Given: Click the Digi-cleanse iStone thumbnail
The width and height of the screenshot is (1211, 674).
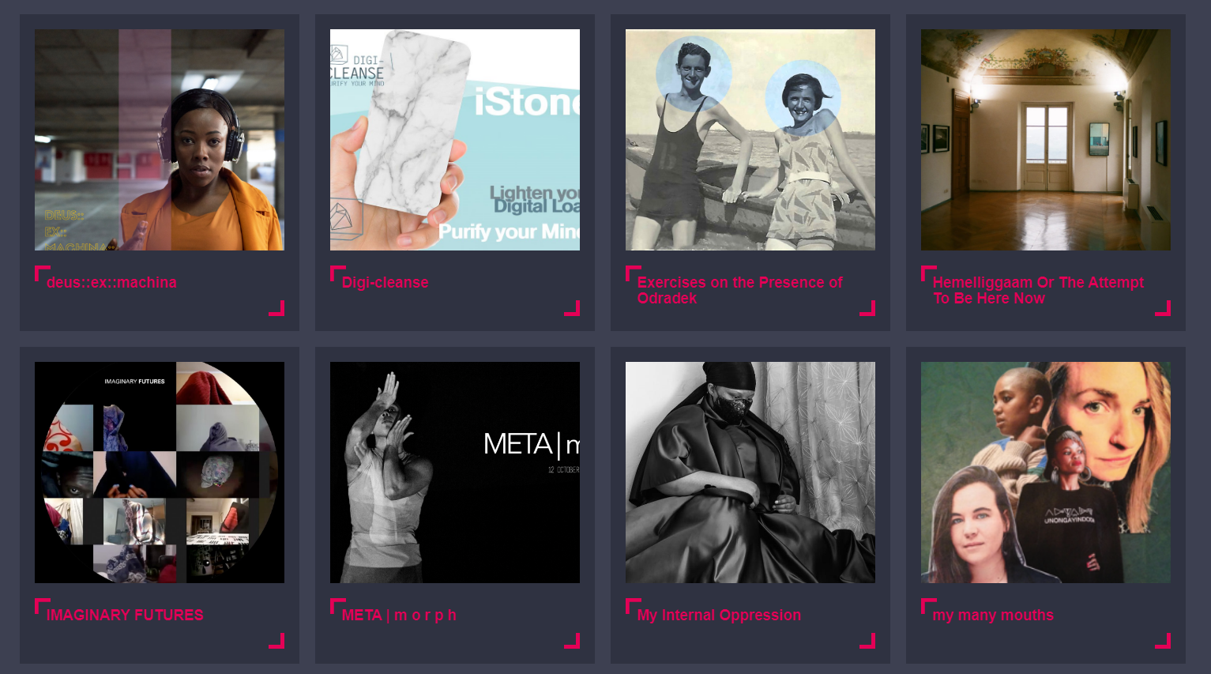Looking at the screenshot, I should (x=455, y=140).
